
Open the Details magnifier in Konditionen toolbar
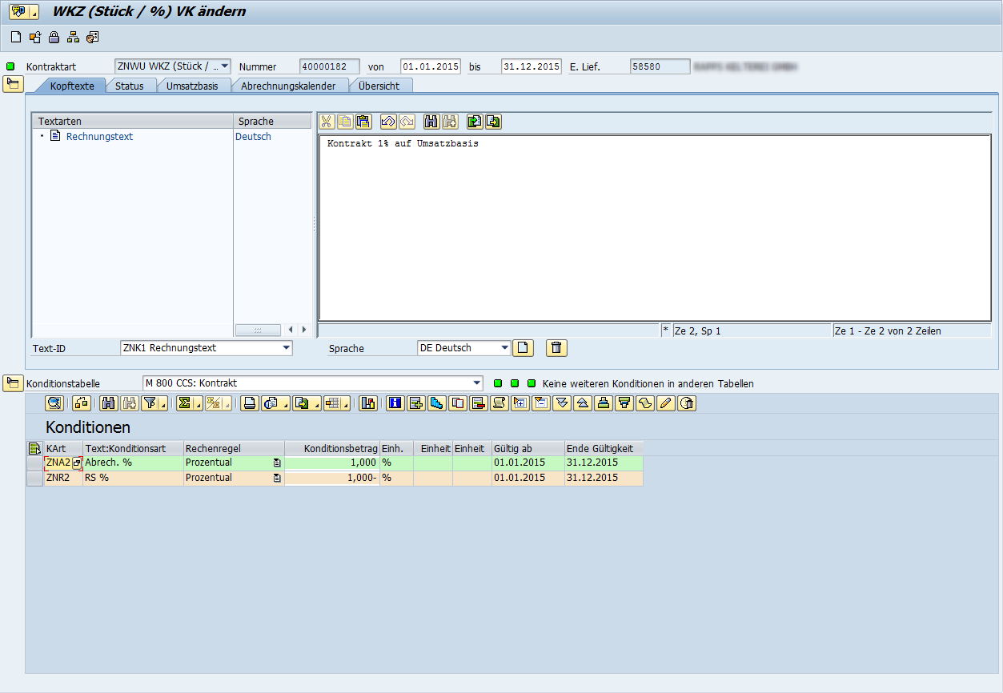pos(54,403)
